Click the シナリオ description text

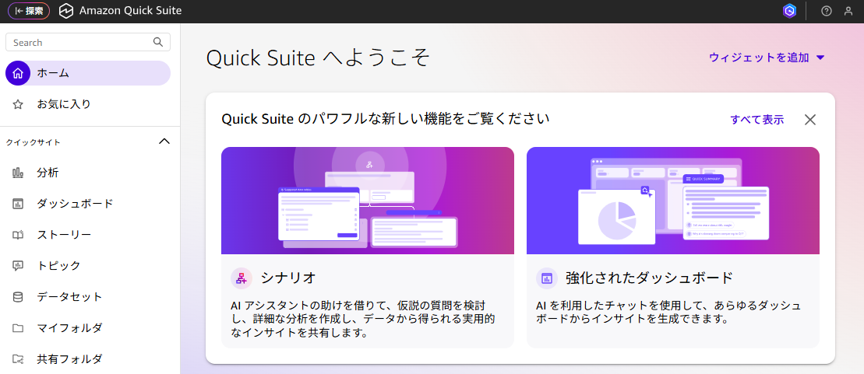(362, 319)
